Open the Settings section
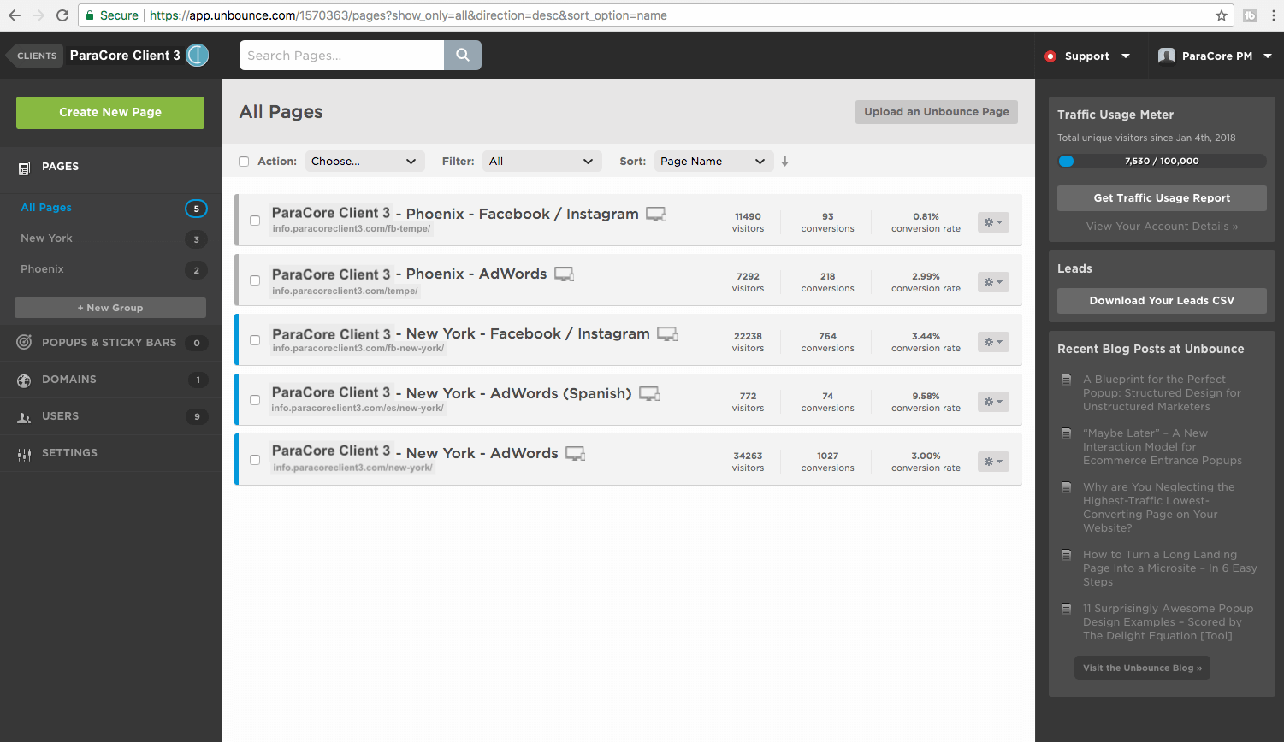Viewport: 1284px width, 742px height. pos(69,453)
